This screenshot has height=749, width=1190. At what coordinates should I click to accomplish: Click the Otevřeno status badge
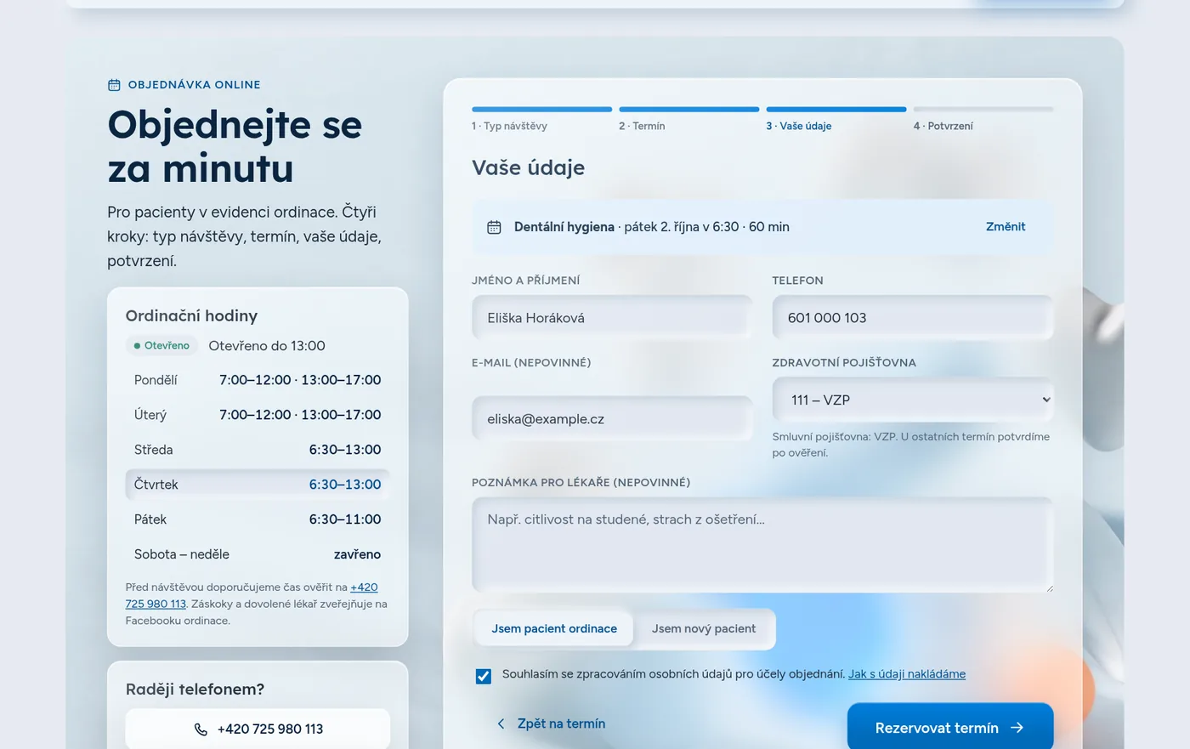(x=161, y=346)
